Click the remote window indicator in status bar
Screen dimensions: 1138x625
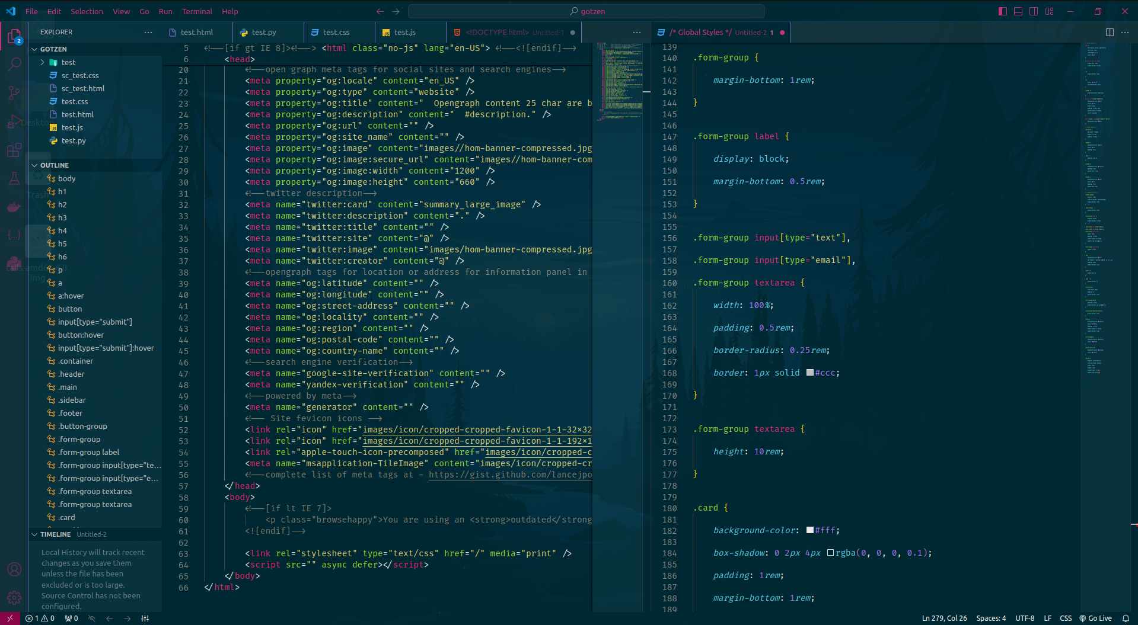tap(10, 618)
